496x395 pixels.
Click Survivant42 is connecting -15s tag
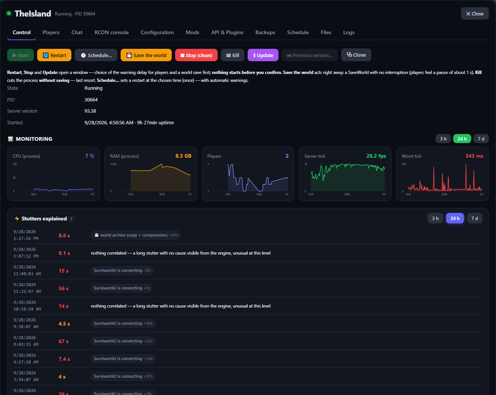(x=122, y=270)
